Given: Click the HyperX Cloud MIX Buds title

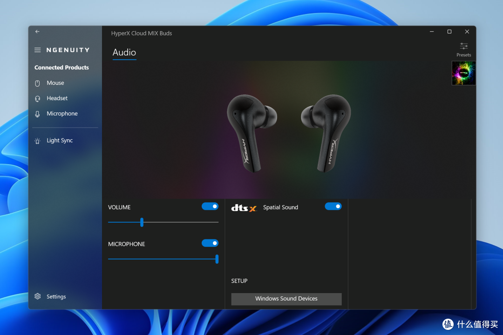Looking at the screenshot, I should click(x=142, y=34).
